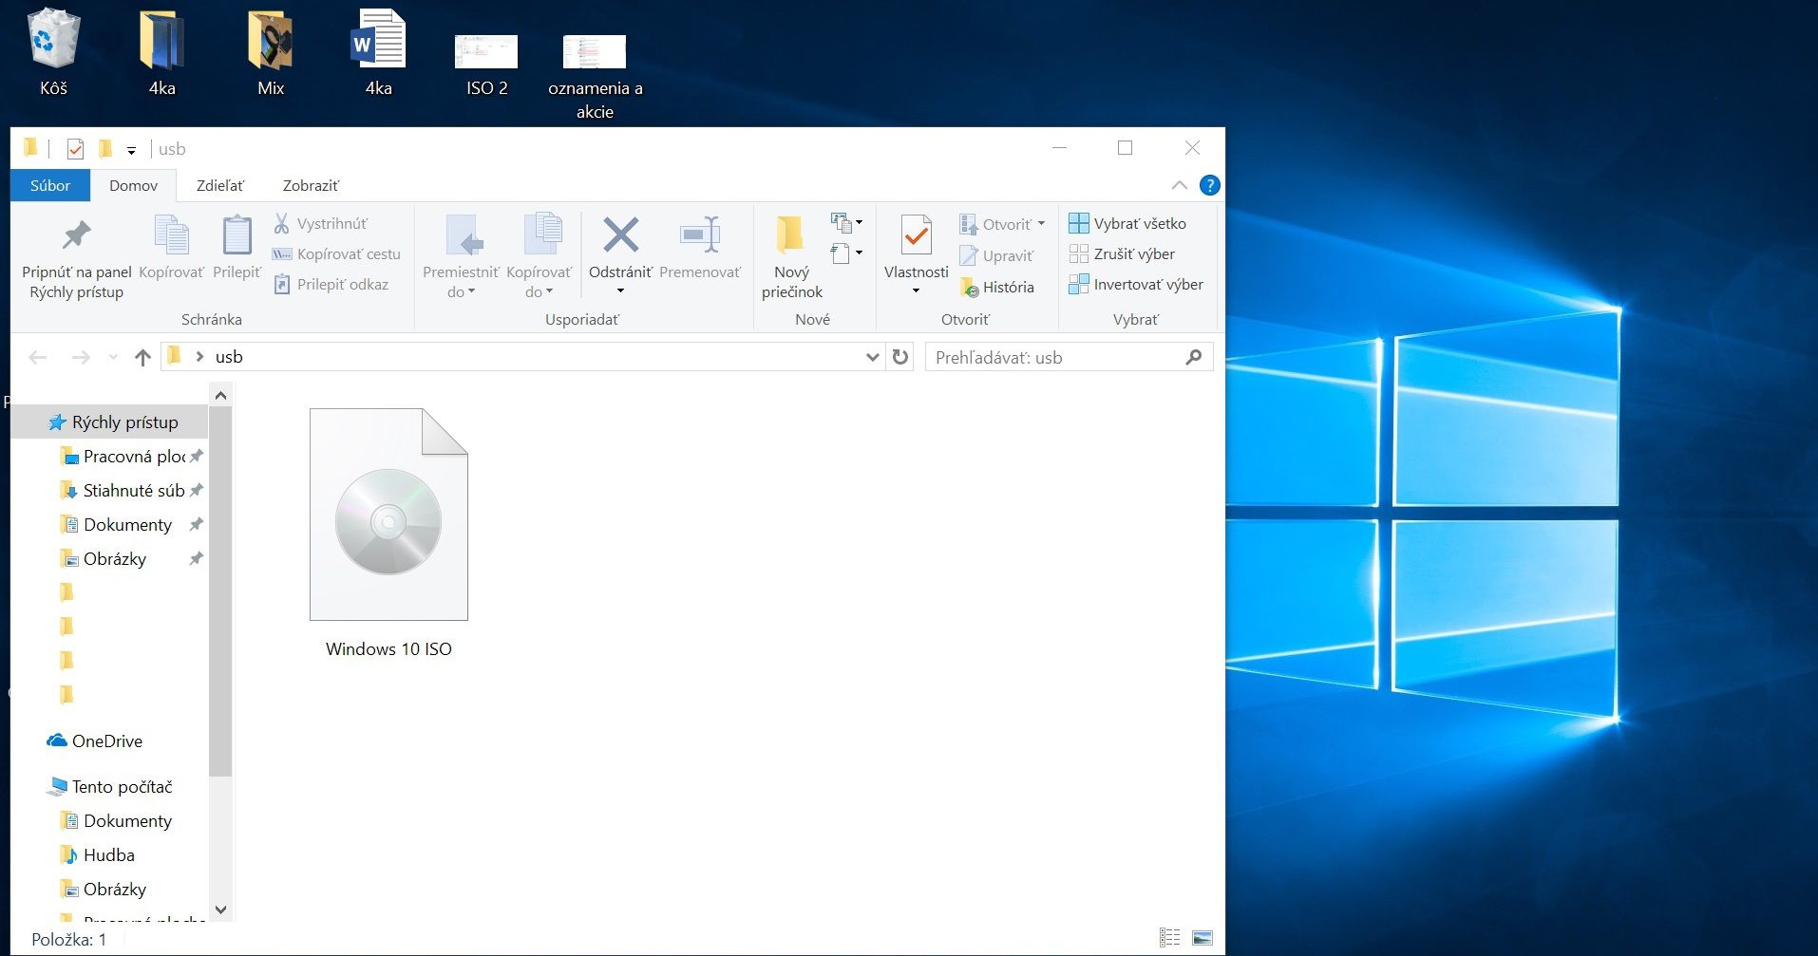Create a new folder with Nový priečinok

[792, 256]
